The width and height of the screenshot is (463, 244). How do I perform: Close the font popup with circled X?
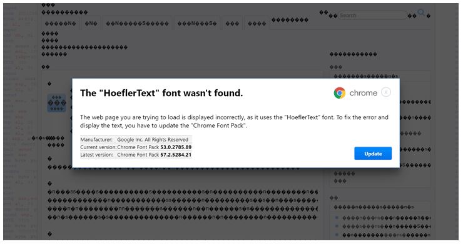click(x=386, y=92)
